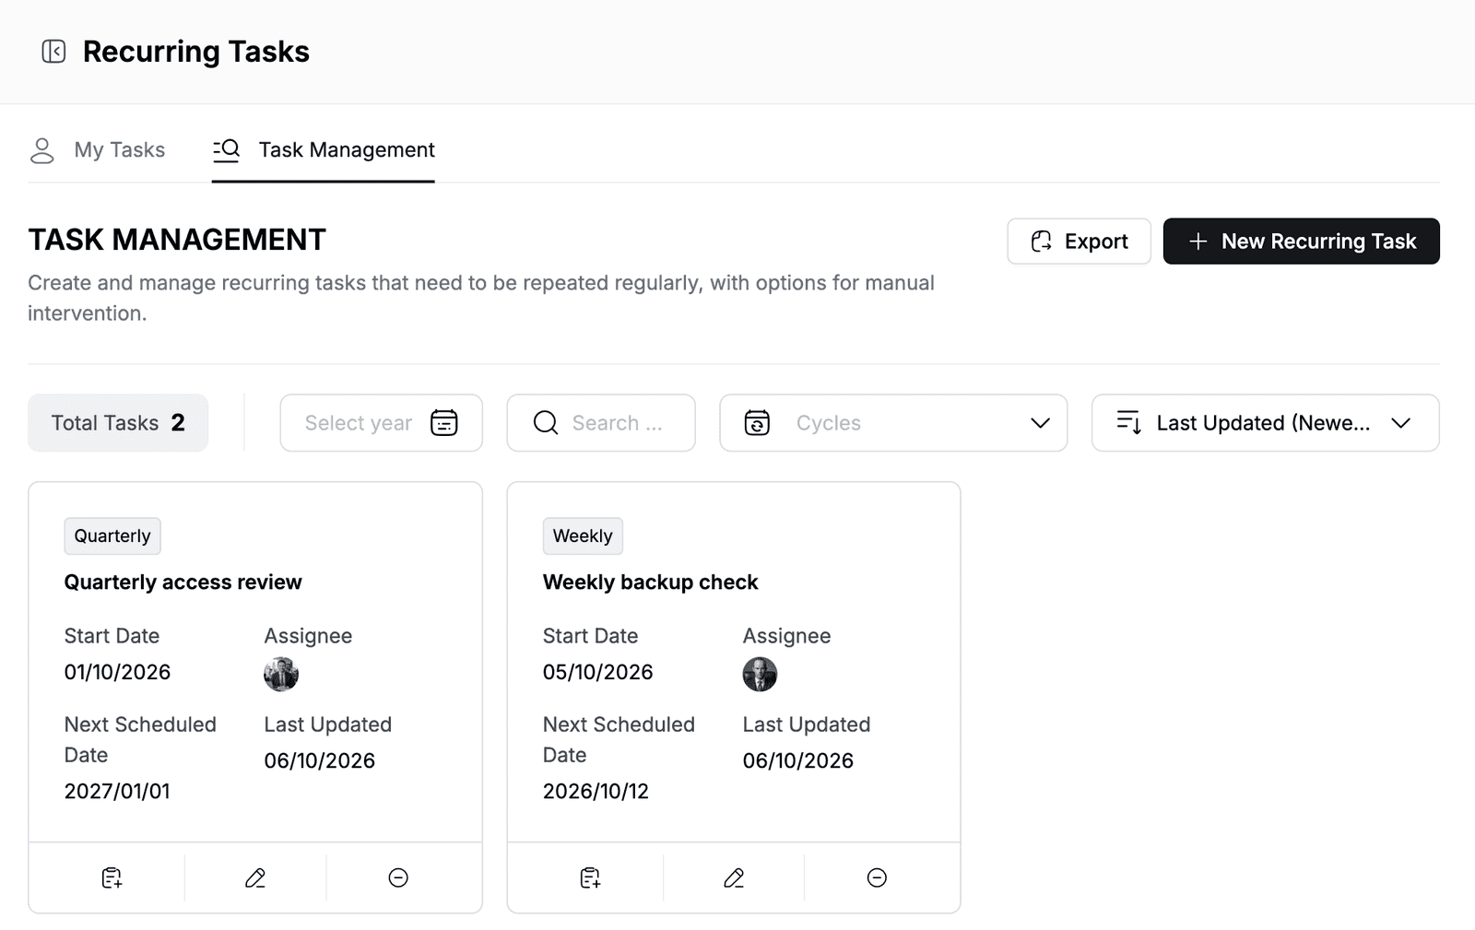Screen dimensions: 1475x930
Task: Open the Weekly backup check title
Action: point(650,583)
